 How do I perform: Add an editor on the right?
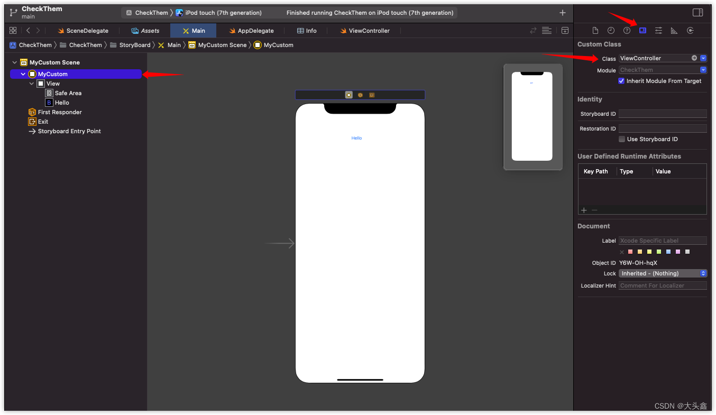coord(565,31)
